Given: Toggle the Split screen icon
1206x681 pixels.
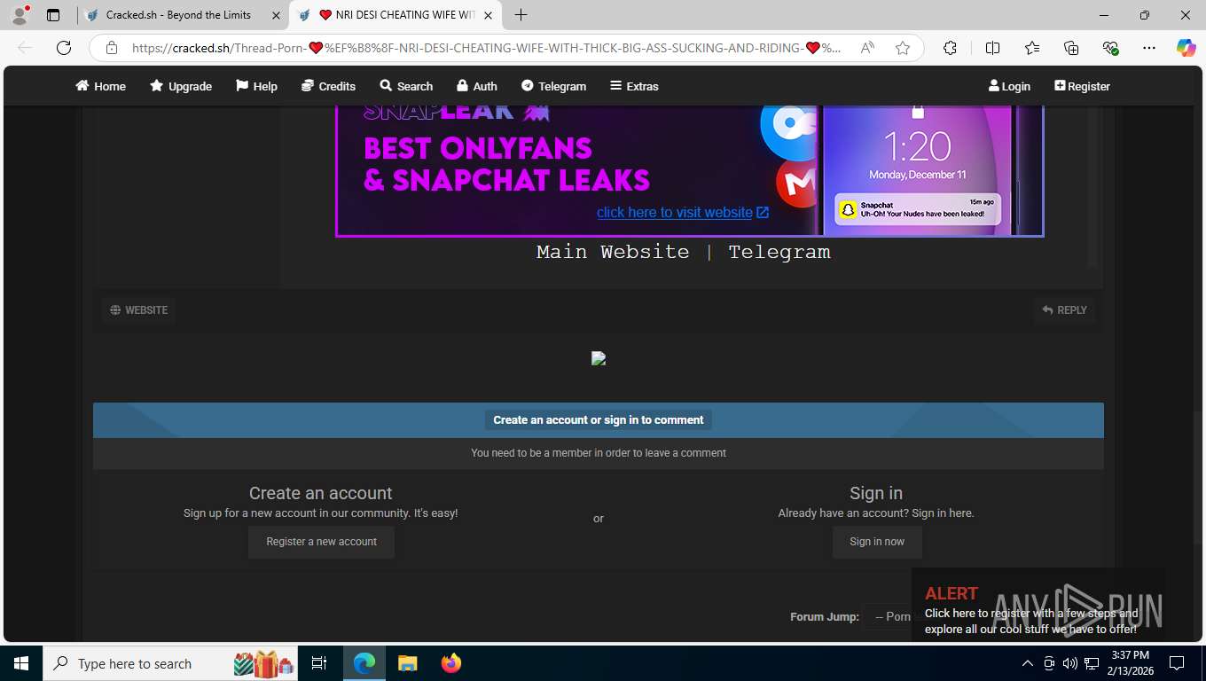Looking at the screenshot, I should pyautogui.click(x=992, y=48).
